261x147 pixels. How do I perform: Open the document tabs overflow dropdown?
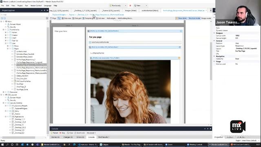210,11
